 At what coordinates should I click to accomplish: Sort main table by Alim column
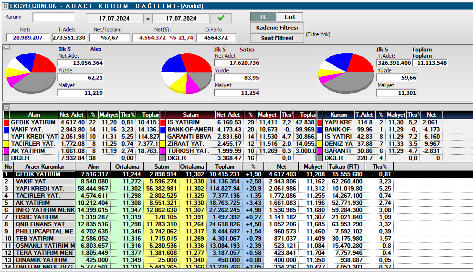click(x=93, y=167)
